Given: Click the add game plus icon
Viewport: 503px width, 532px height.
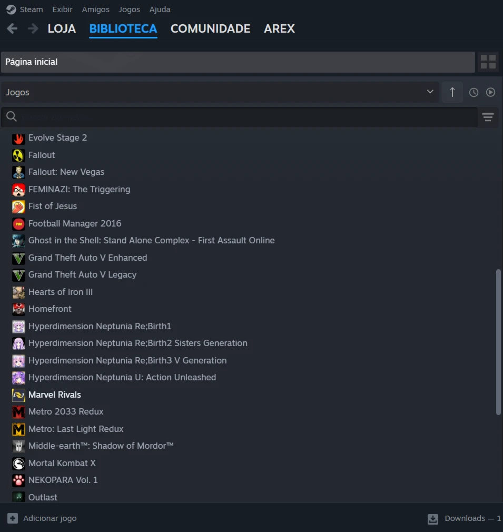Looking at the screenshot, I should (x=13, y=518).
